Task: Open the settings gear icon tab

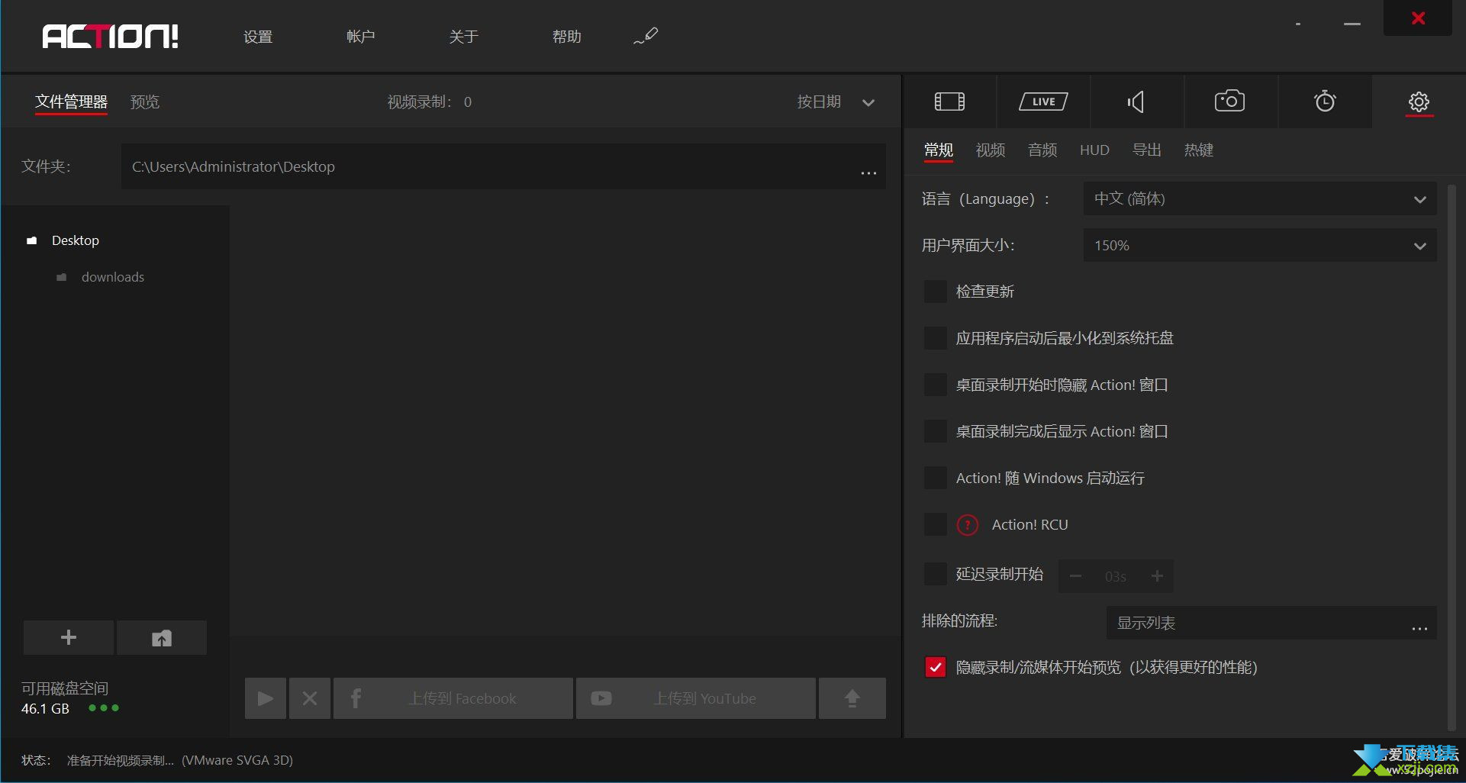Action: tap(1419, 101)
